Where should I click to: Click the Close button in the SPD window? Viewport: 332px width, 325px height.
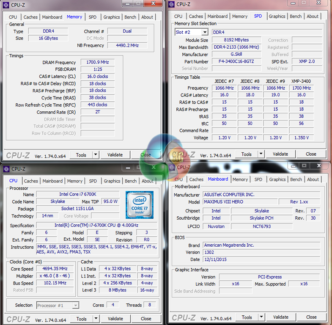(311, 154)
